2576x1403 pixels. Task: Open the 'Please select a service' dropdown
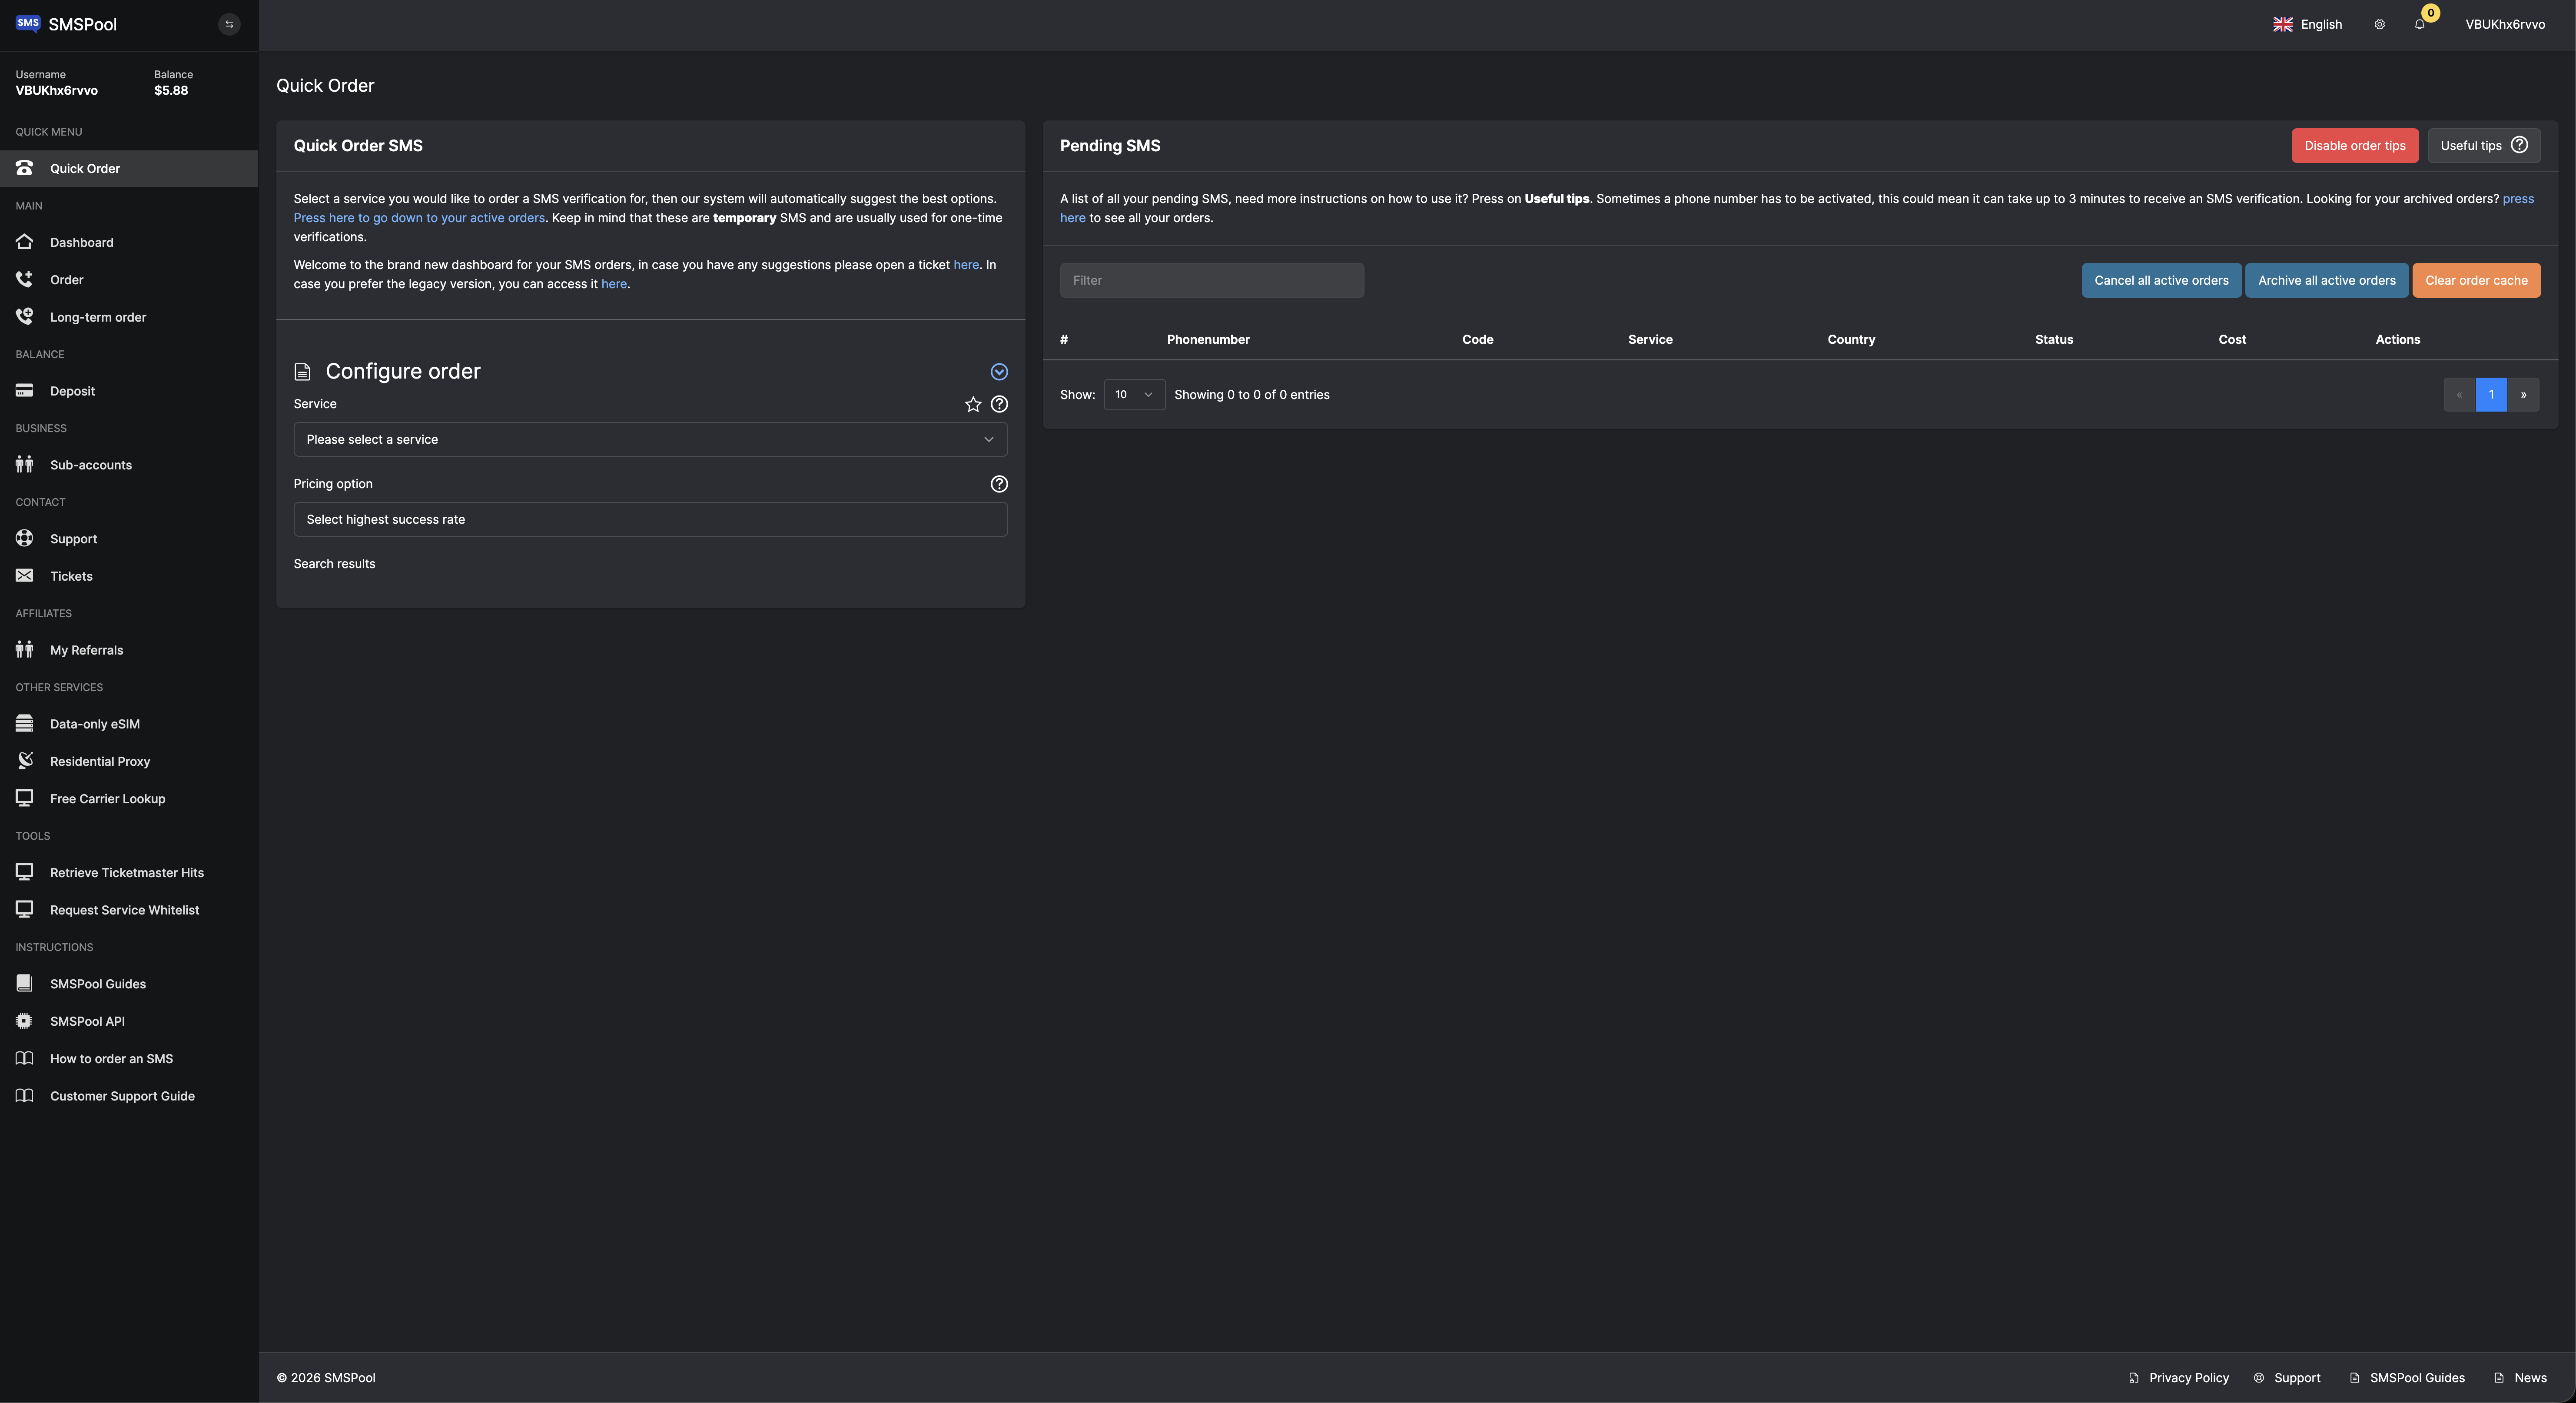pyautogui.click(x=650, y=439)
